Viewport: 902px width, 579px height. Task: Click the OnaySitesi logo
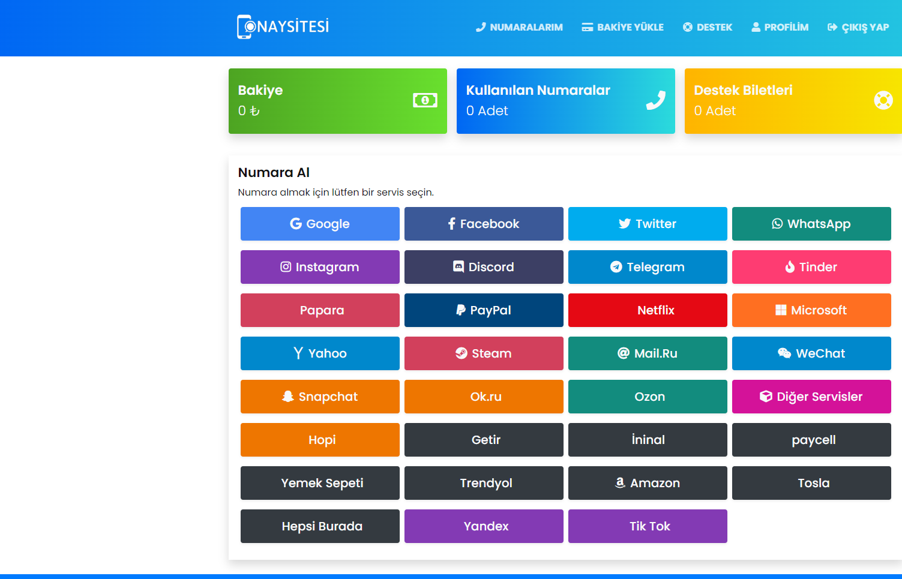(283, 27)
